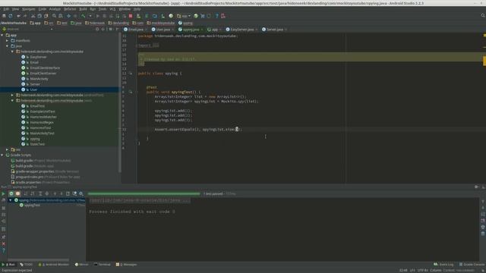The height and width of the screenshot is (273, 486).
Task: Open the Android Monitor tool window
Action: click(x=54, y=265)
